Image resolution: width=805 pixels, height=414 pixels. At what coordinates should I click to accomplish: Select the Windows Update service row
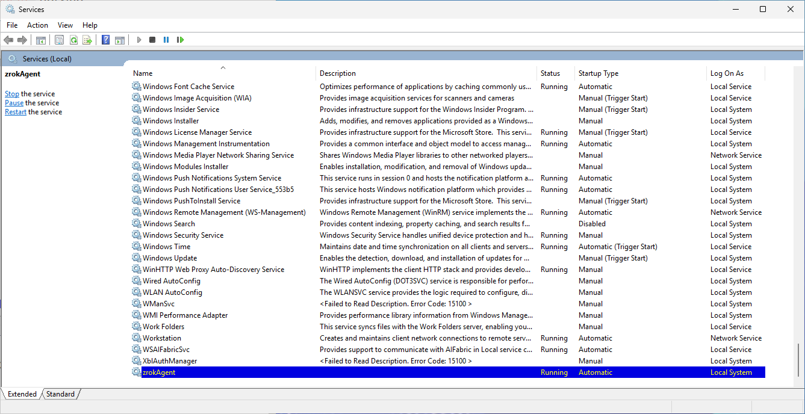tap(170, 258)
